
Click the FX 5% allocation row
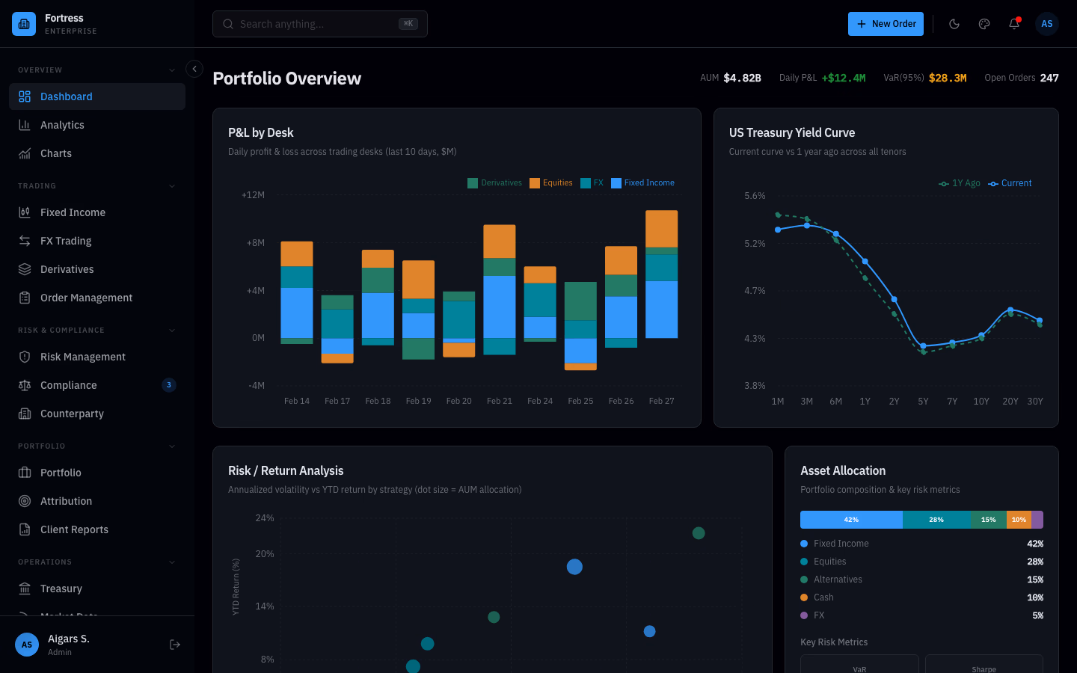pyautogui.click(x=921, y=615)
